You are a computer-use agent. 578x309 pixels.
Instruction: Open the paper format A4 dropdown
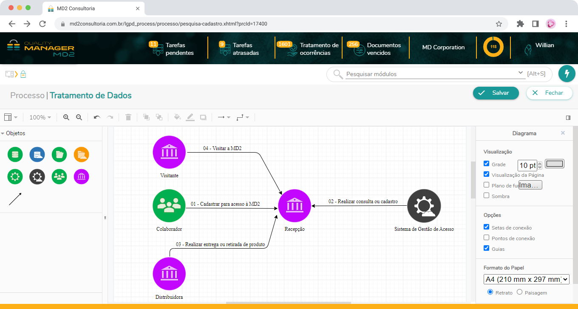point(526,279)
